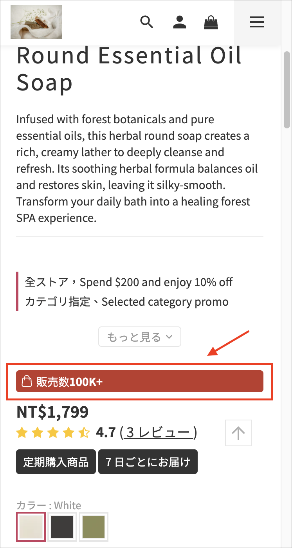Click the store logo thumbnail
Image resolution: width=292 pixels, height=548 pixels.
point(36,22)
